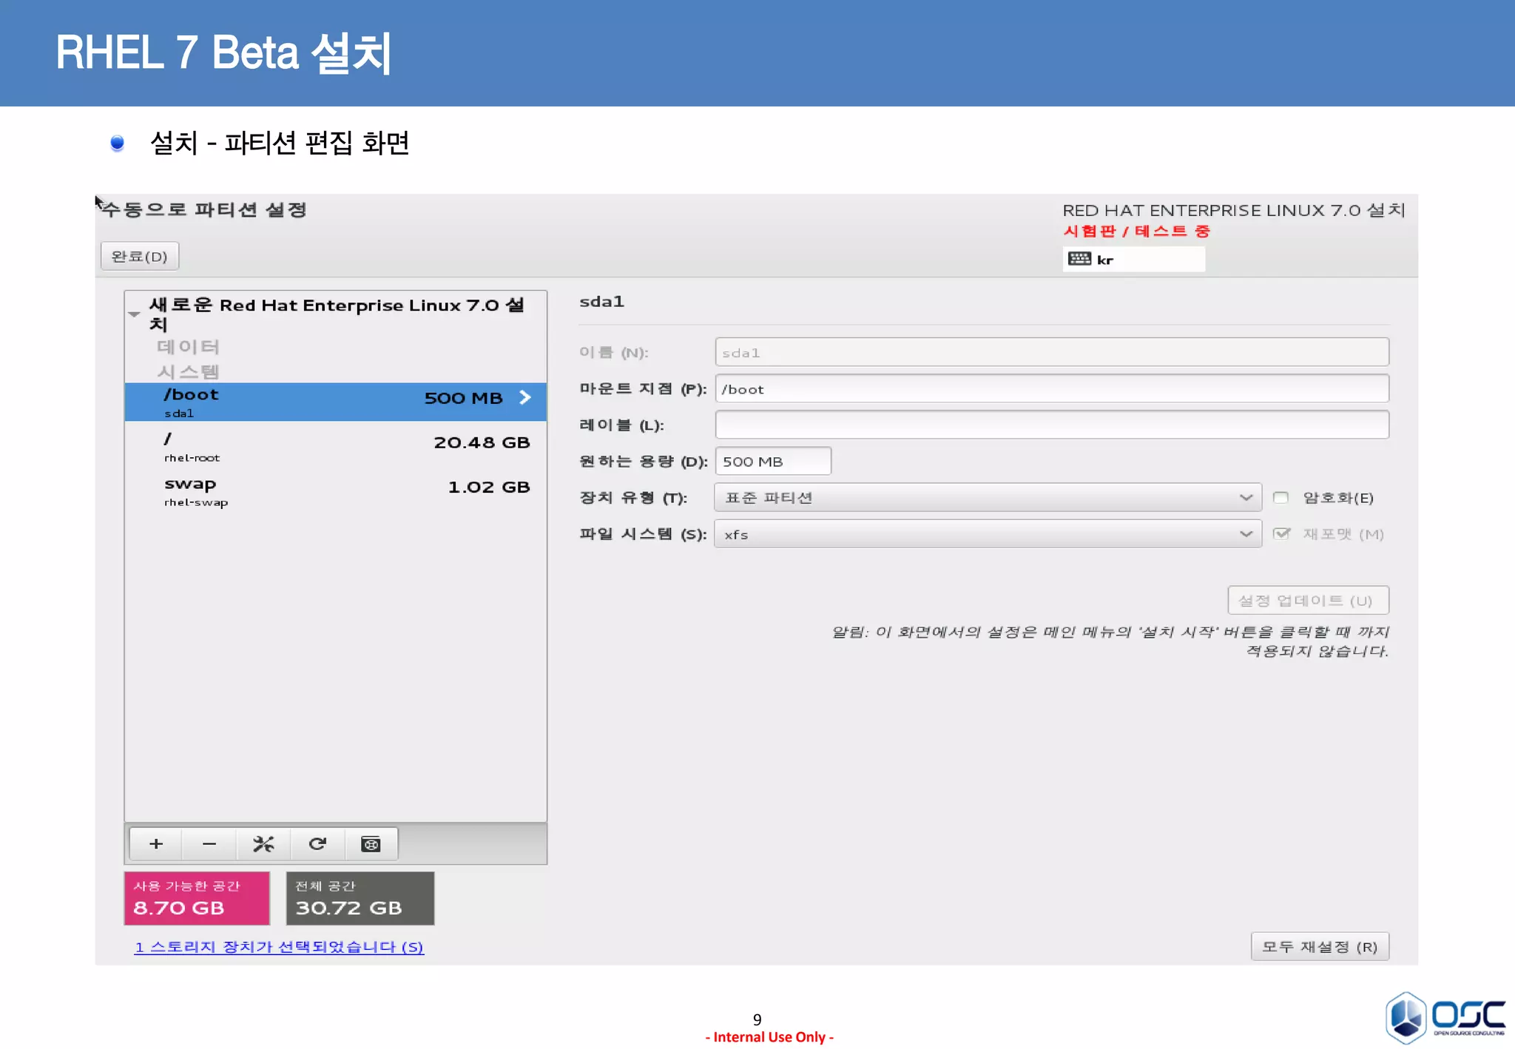Viewport: 1515px width, 1049px height.
Task: Click the 데이터 category label
Action: pos(188,347)
